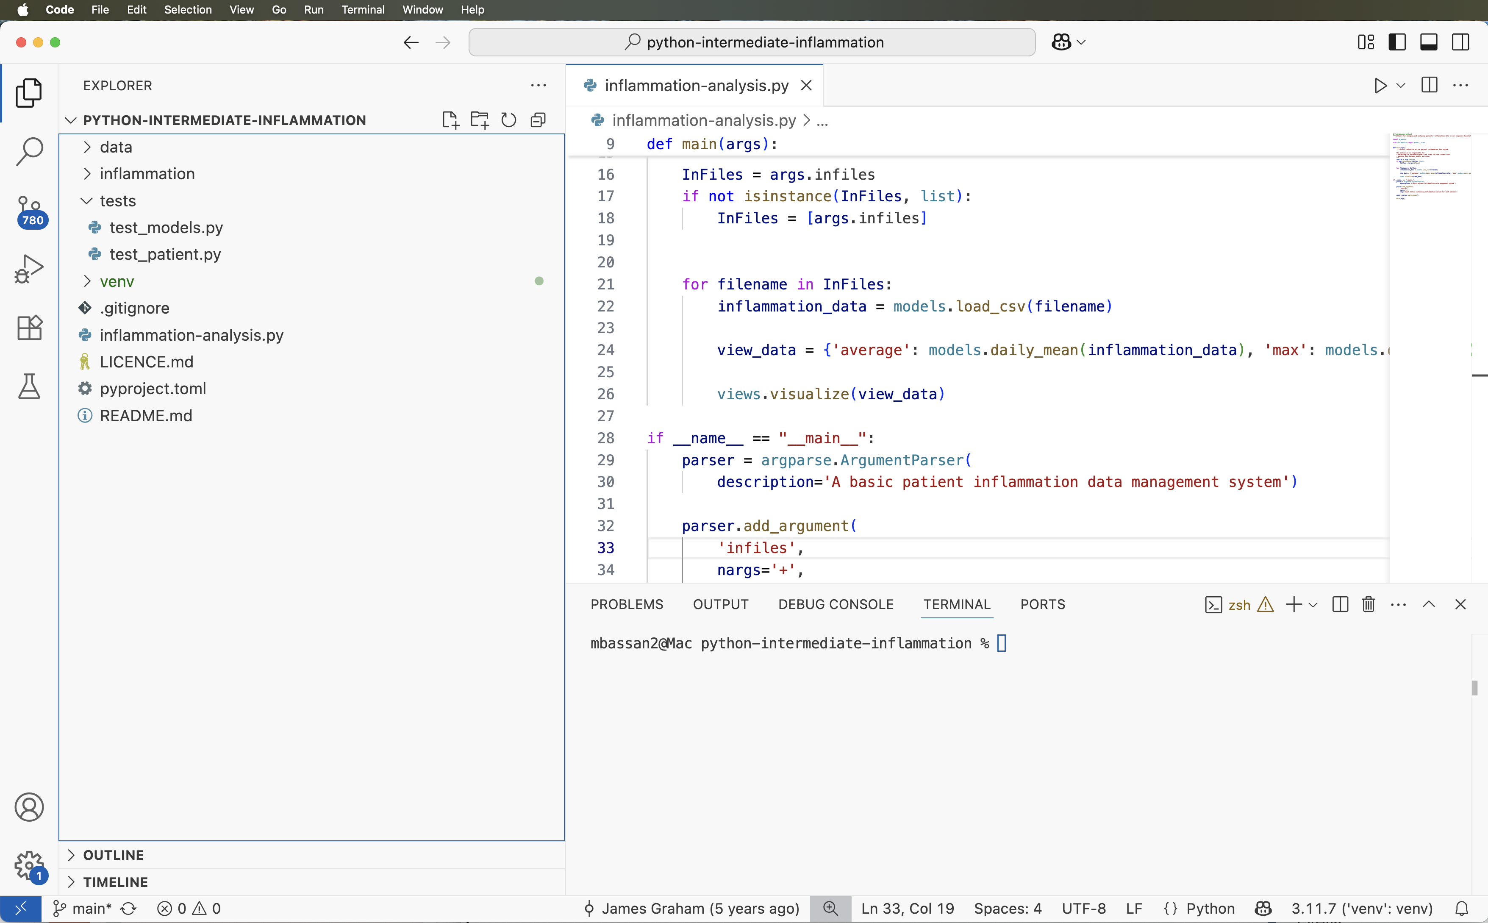Run the Python file
Screen dimensions: 1488x923
pyautogui.click(x=1380, y=86)
